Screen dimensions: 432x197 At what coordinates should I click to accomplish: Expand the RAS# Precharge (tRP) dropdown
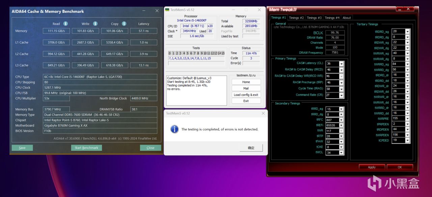tap(341, 82)
